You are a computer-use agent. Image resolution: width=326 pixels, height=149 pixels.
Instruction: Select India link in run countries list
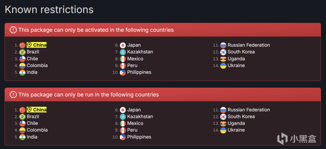(x=32, y=137)
